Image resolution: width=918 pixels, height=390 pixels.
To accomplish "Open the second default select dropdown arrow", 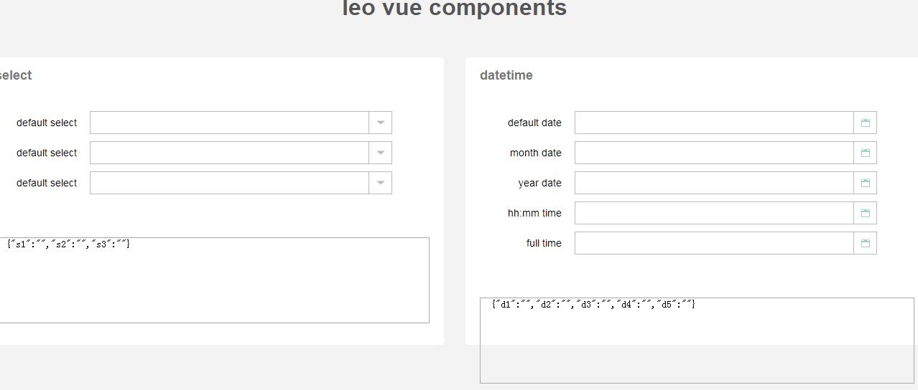I will click(x=380, y=153).
